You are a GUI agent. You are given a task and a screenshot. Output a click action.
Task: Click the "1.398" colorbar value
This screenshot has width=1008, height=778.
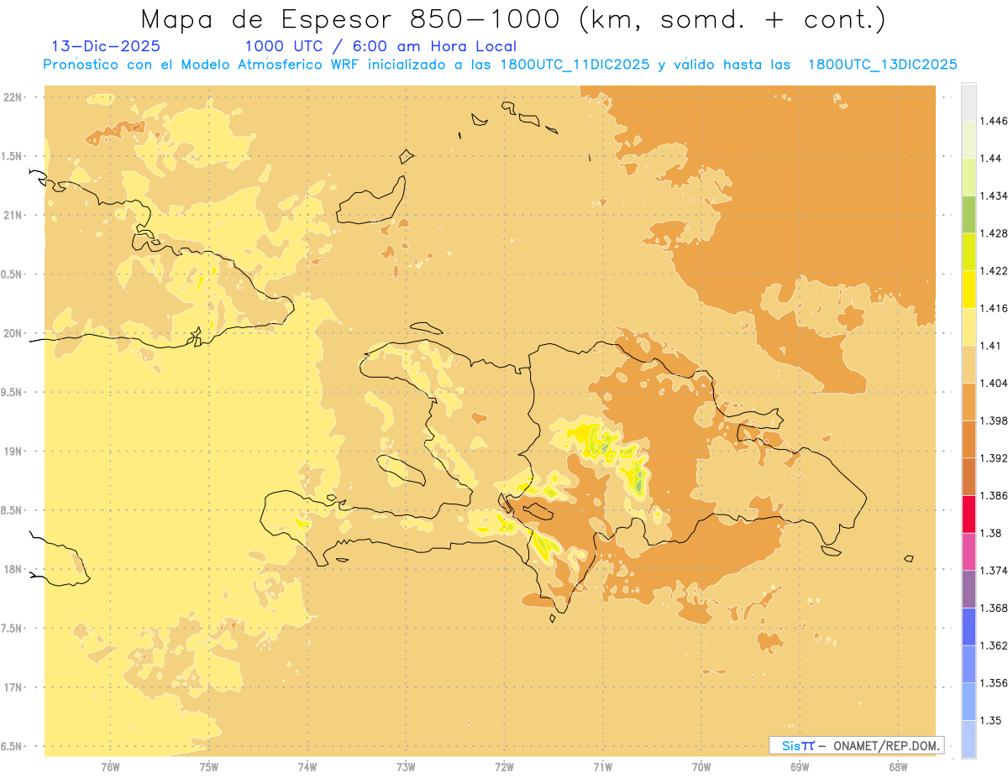click(x=994, y=420)
